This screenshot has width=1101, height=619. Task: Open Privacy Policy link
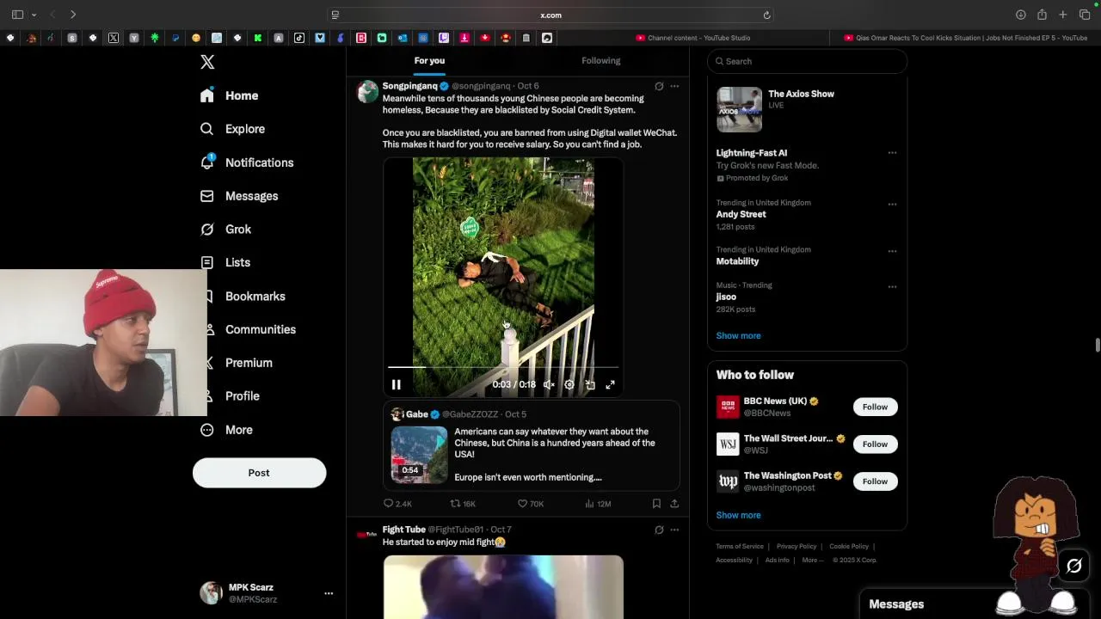[x=797, y=546]
